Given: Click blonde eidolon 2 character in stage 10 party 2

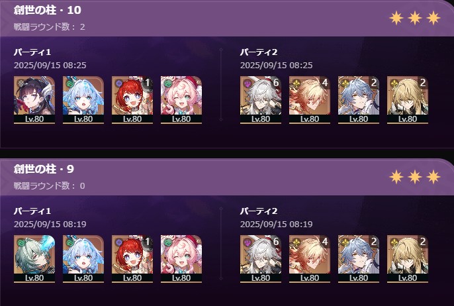Looking at the screenshot, I should [x=408, y=100].
